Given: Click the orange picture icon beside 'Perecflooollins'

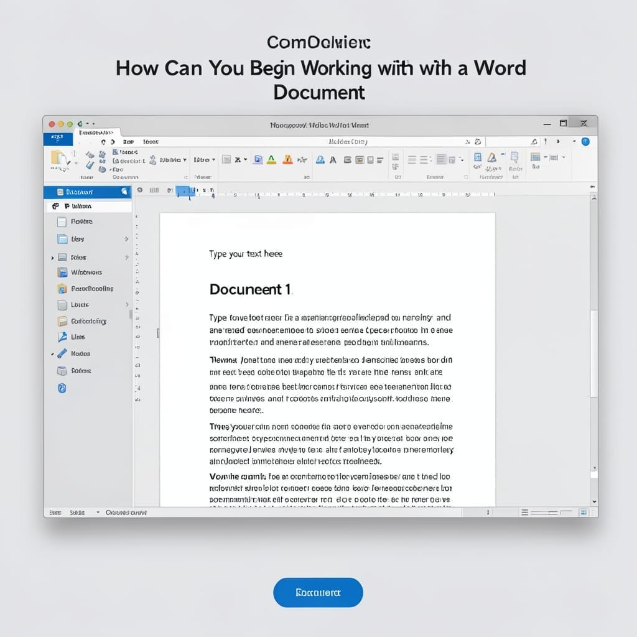Looking at the screenshot, I should pyautogui.click(x=62, y=289).
